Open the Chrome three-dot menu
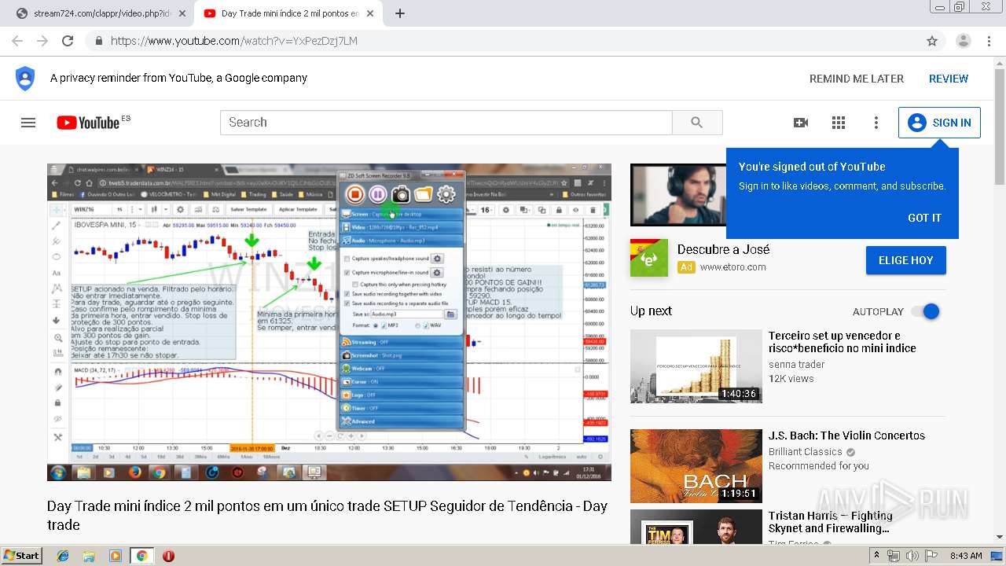1006x566 pixels. tap(989, 41)
